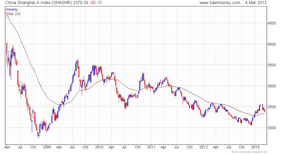This screenshot has height=154, width=282.
Task: Click the Apr label immediately following 2009
Action: coord(59,147)
